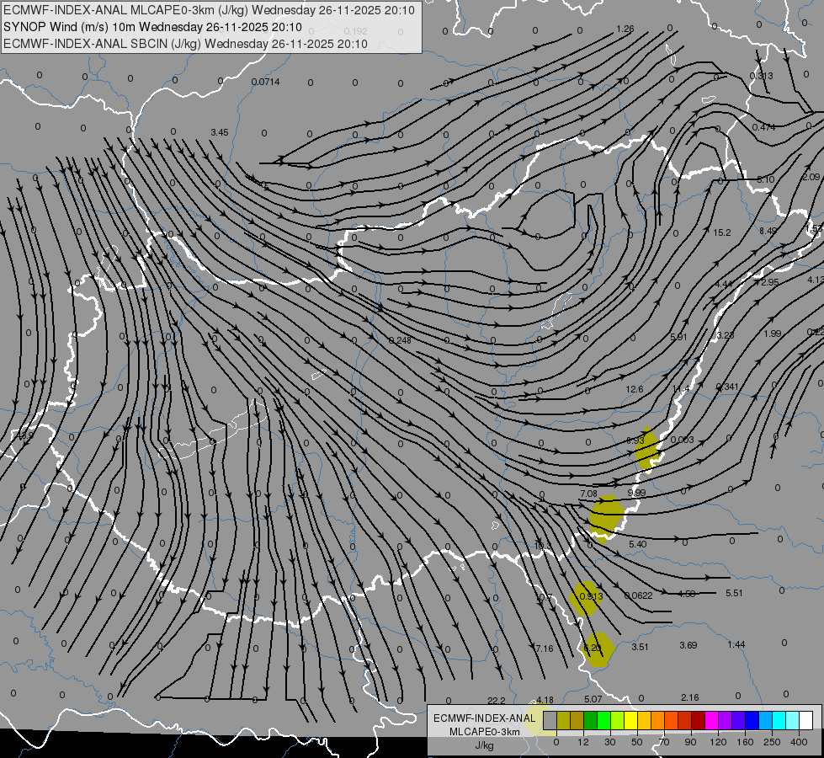Select the map value 3.45
824x758 pixels.
point(220,132)
